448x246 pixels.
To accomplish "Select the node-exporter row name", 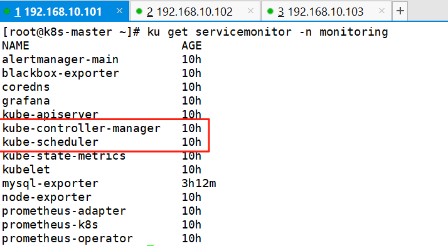I will pyautogui.click(x=47, y=197).
